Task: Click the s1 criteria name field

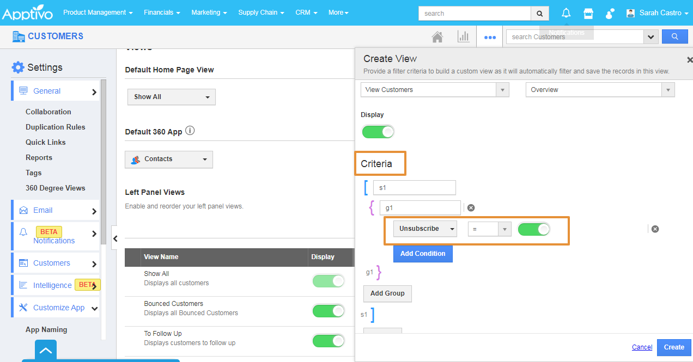Action: click(414, 188)
